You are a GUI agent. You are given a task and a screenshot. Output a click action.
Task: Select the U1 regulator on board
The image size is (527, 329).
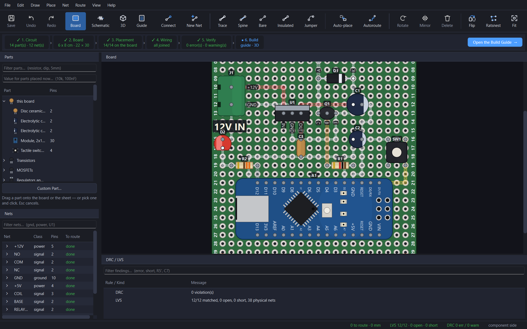[292, 113]
